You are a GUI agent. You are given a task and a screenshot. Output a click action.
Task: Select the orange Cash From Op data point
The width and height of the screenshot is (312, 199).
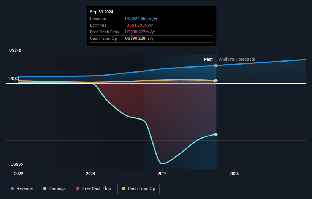click(x=216, y=81)
